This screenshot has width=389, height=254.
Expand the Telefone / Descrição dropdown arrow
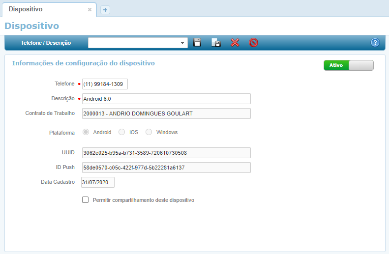coord(182,43)
